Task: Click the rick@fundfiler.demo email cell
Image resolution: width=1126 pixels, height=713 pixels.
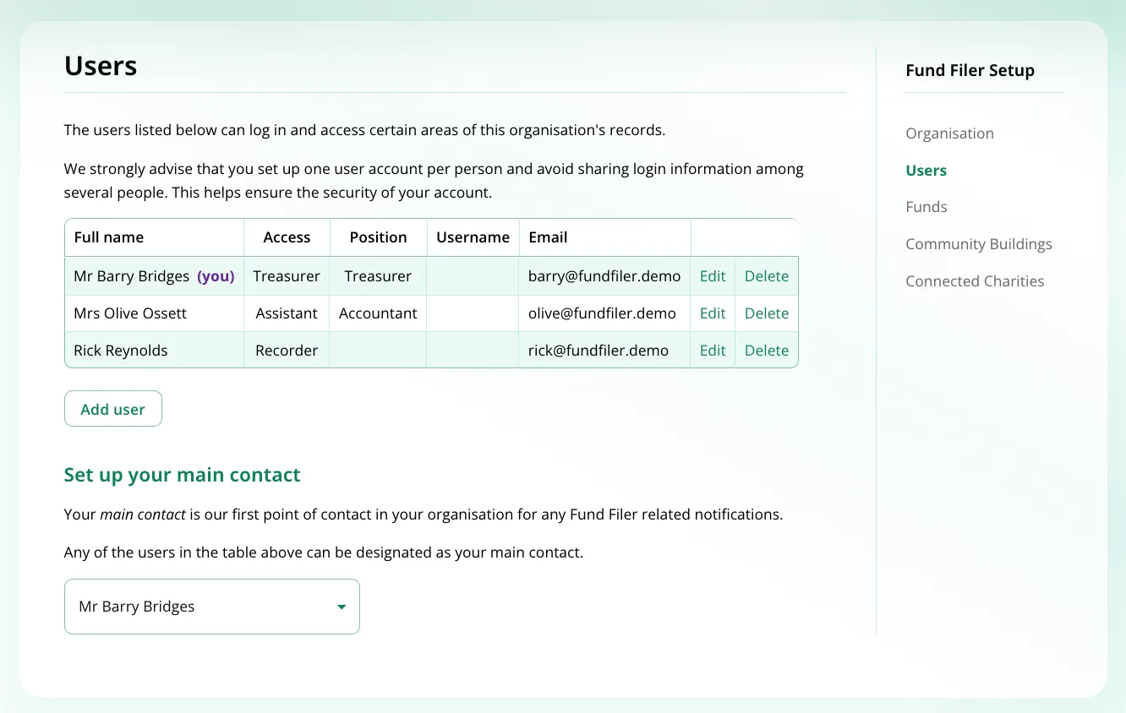Action: pos(604,351)
